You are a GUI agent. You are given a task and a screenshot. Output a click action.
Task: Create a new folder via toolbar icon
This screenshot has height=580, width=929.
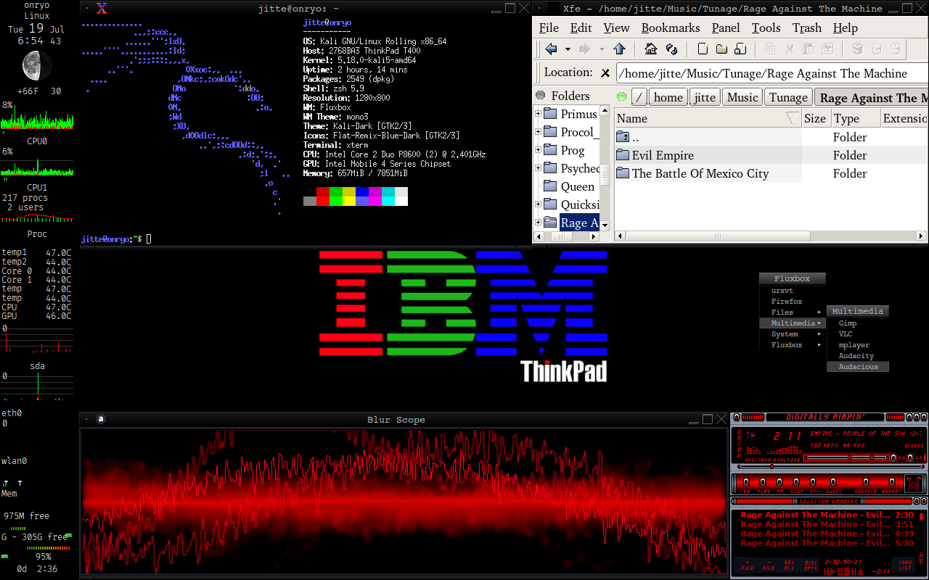[x=721, y=49]
